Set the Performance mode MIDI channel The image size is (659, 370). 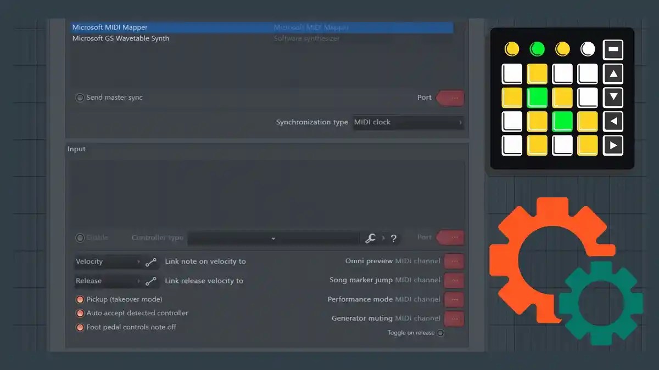[454, 299]
